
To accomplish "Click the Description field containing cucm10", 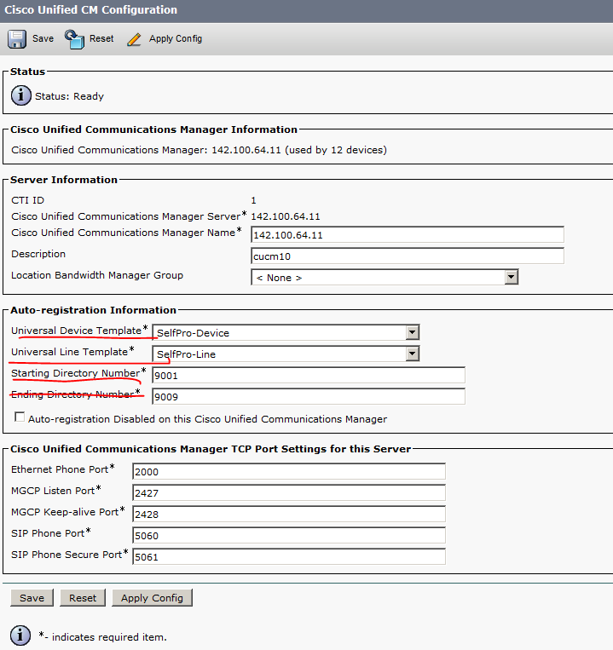I will coord(408,256).
